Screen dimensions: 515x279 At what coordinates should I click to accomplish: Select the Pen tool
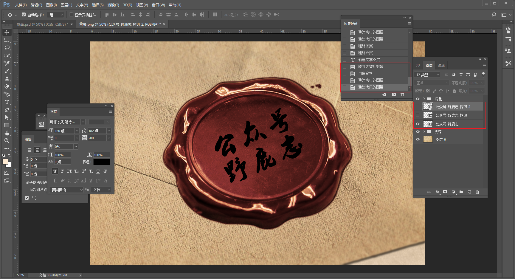(7, 110)
